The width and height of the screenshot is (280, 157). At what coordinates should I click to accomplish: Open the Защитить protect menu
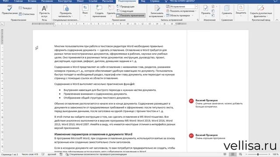pyautogui.click(x=241, y=10)
